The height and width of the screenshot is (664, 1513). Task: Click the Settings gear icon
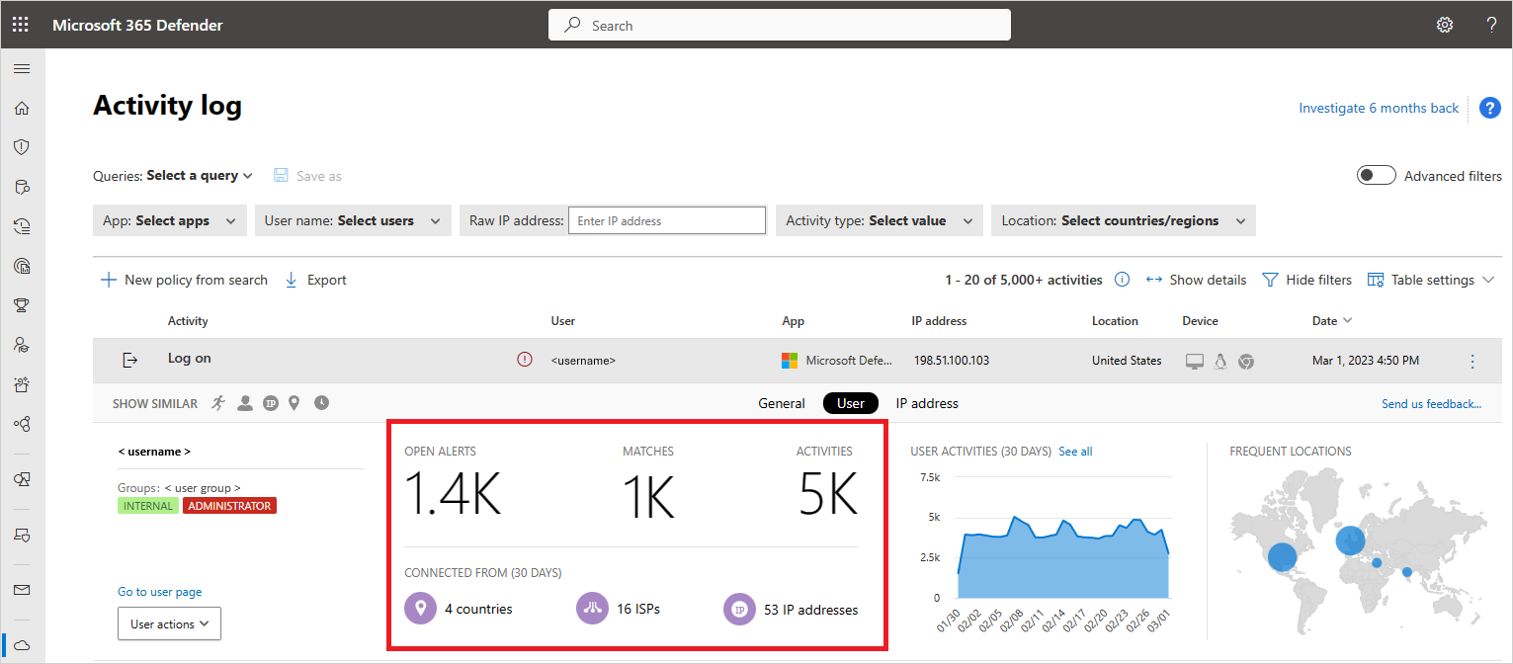pos(1444,25)
